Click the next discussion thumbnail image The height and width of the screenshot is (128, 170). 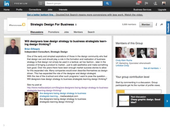click(124, 101)
